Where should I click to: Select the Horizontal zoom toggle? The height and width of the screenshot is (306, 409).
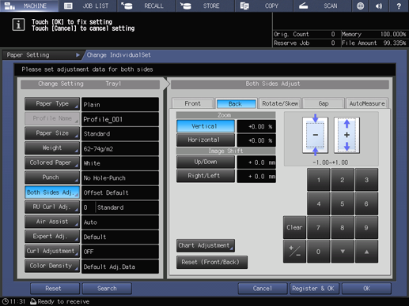(205, 140)
